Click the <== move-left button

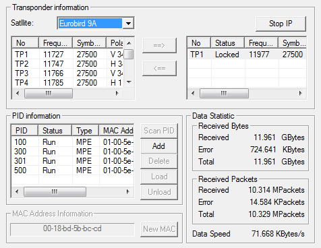(159, 68)
